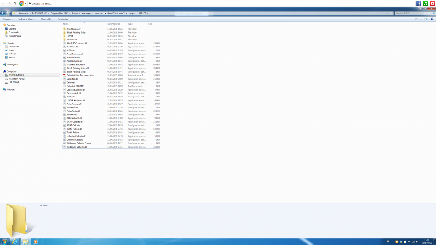Toggle the preview pane button

426,19
